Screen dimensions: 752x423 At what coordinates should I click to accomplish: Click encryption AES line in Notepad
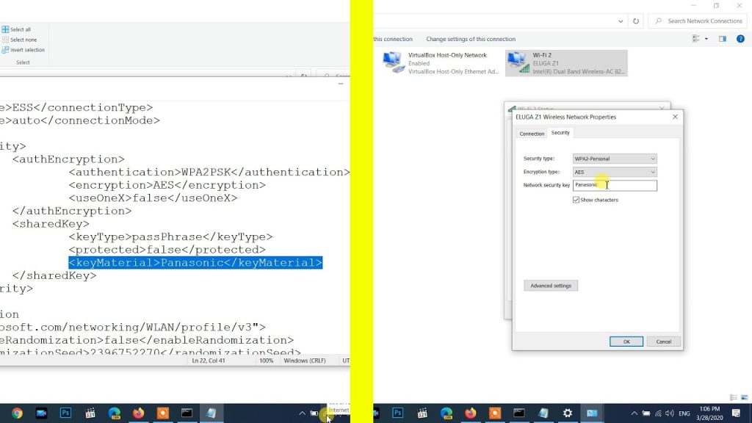point(167,185)
